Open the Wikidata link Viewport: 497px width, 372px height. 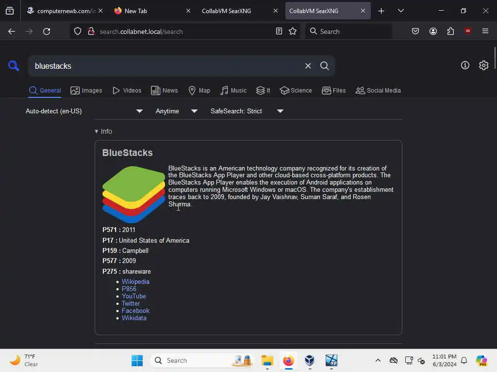[134, 318]
